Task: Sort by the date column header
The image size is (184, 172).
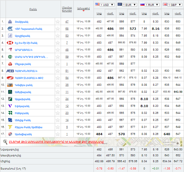Action: (83, 8)
